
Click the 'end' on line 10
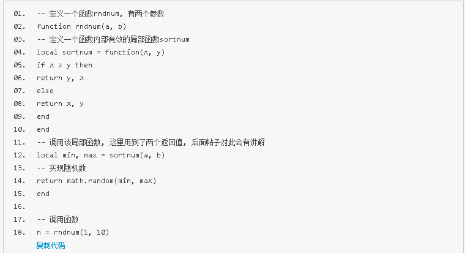(43, 129)
